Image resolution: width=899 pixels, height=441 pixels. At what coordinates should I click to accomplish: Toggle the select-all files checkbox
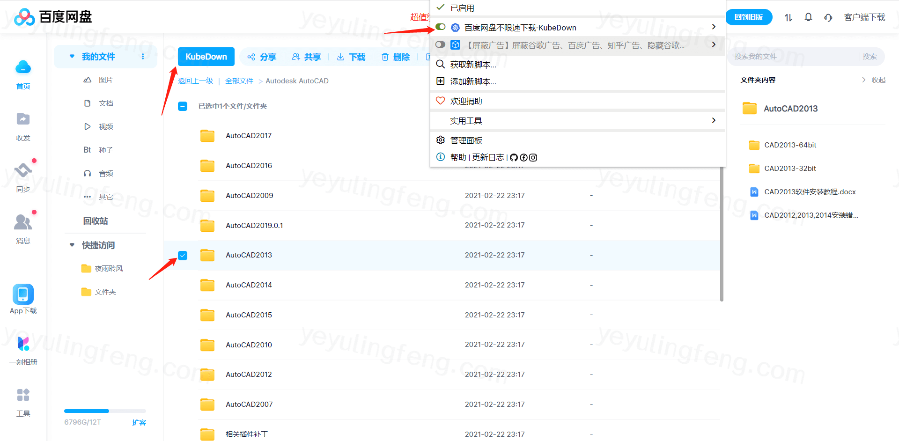pos(183,106)
